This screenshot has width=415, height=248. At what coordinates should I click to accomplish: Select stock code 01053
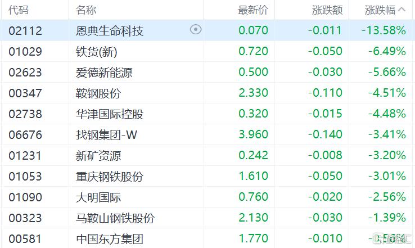coord(25,177)
